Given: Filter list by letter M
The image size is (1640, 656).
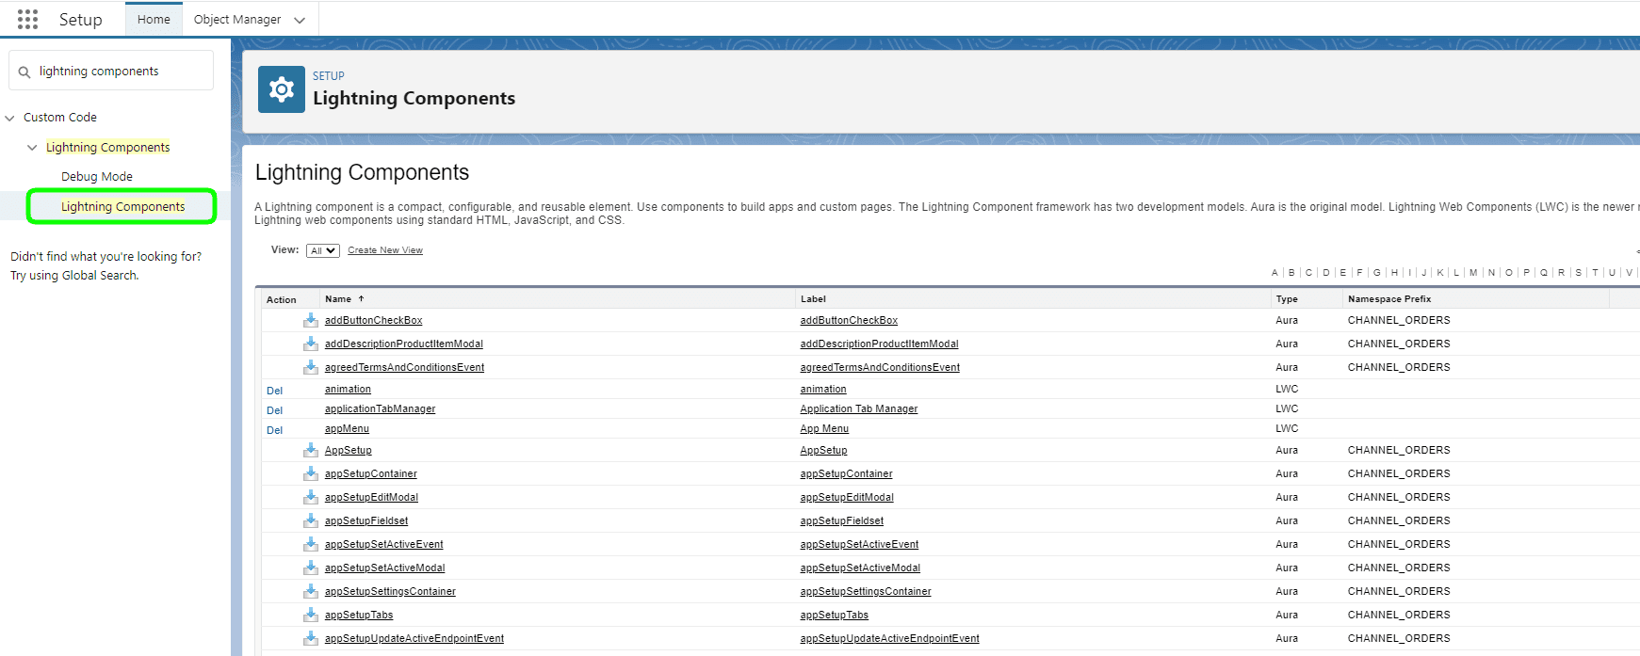Looking at the screenshot, I should point(1473,273).
